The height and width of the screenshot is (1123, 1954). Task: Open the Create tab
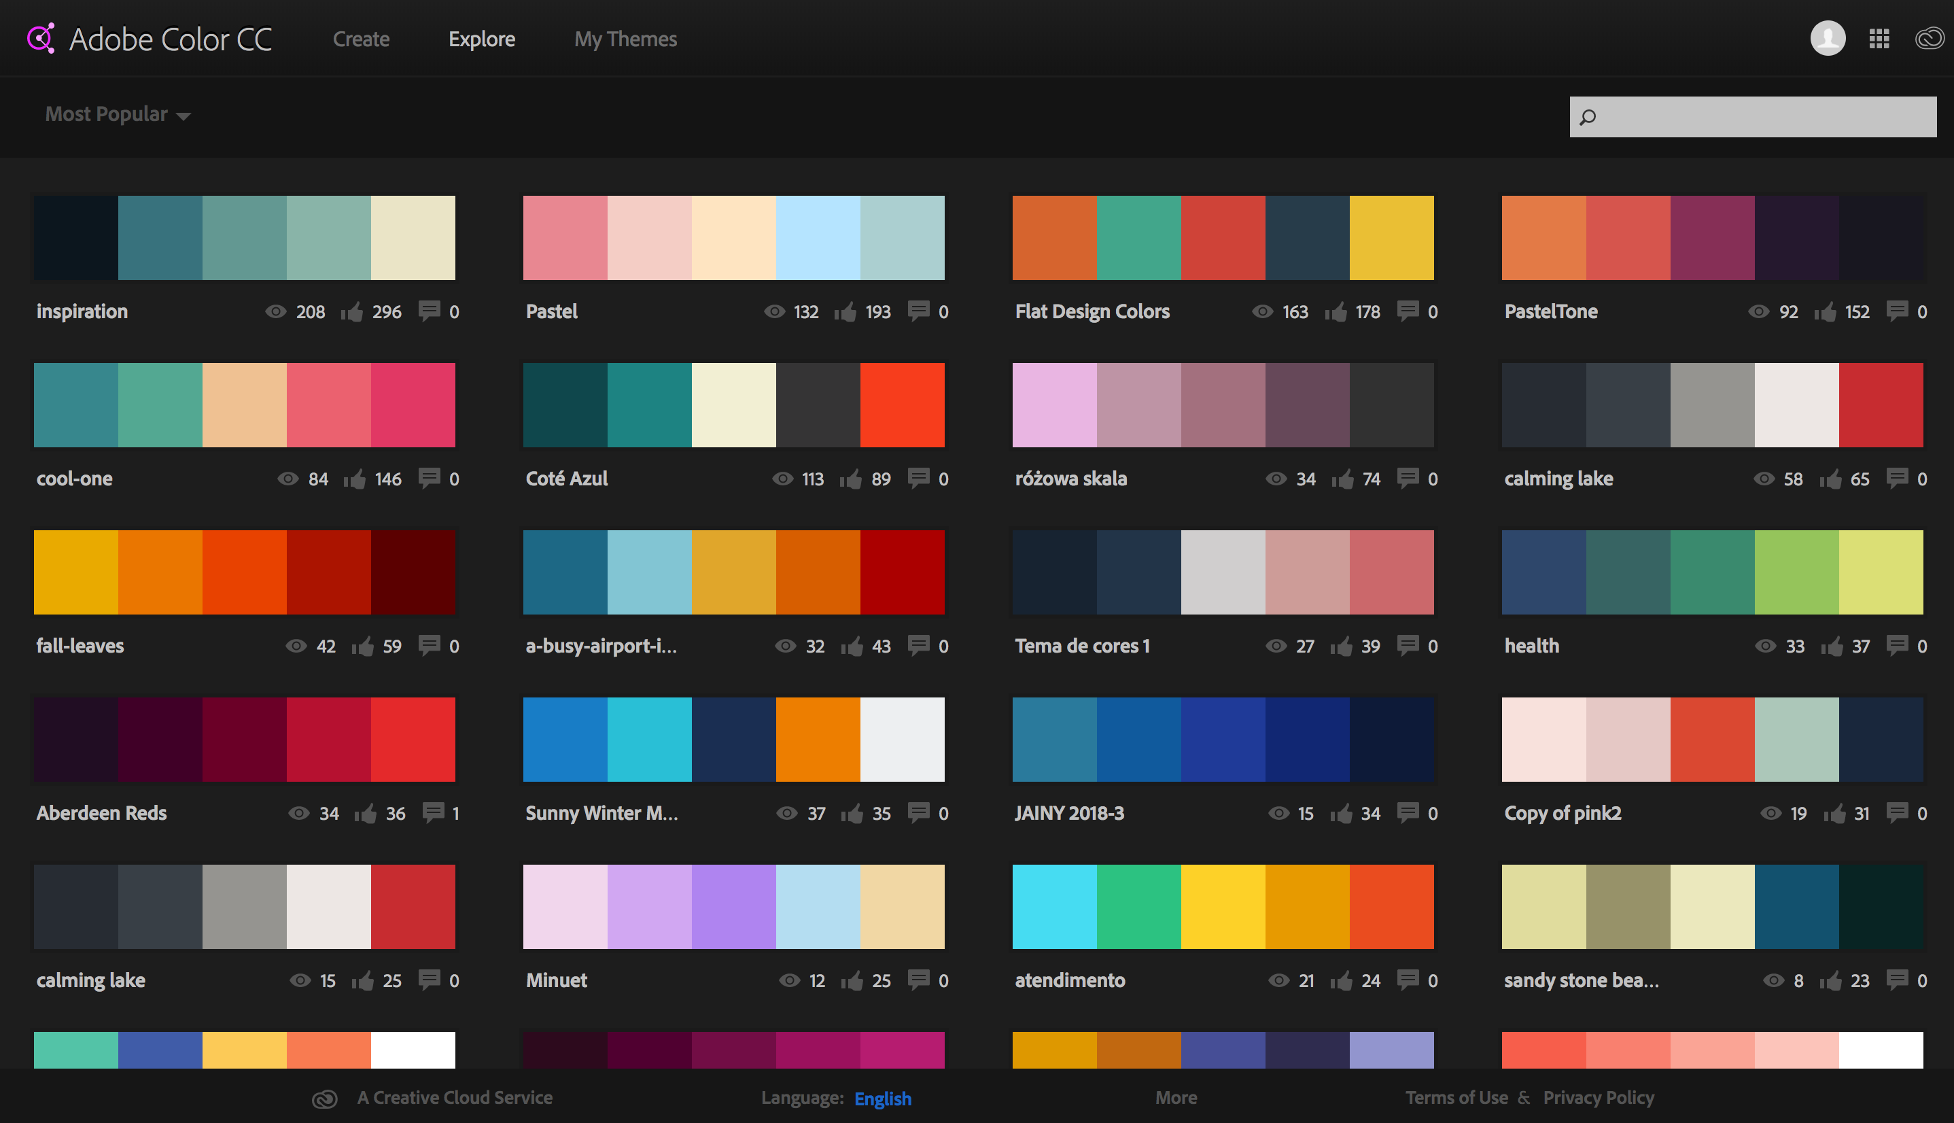point(361,39)
